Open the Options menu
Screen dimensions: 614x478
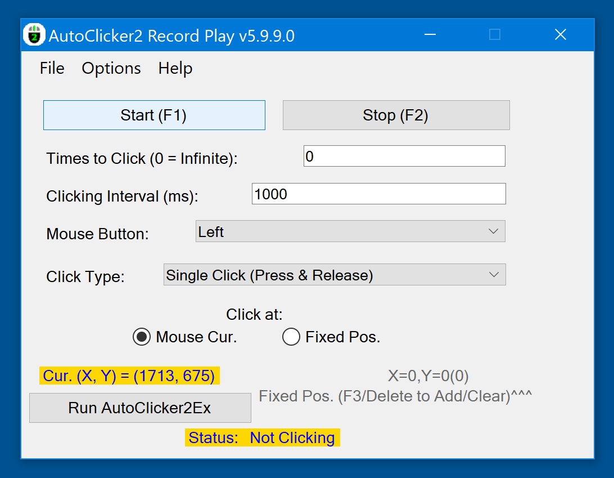(111, 68)
